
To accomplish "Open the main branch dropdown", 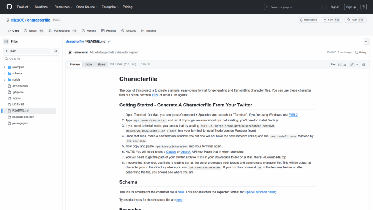I will point(27,51).
